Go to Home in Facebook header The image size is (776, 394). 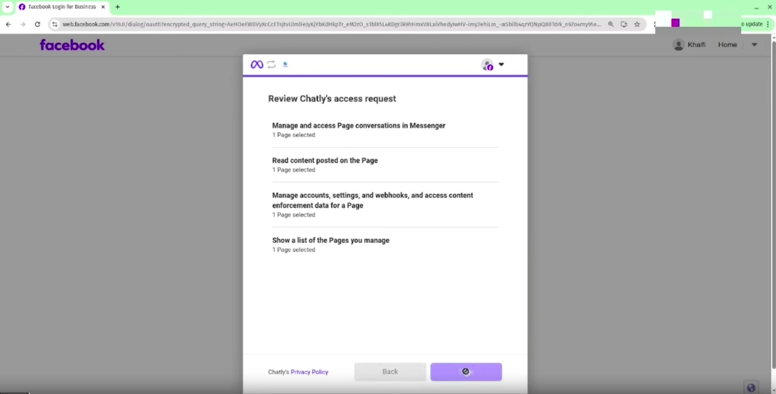pyautogui.click(x=727, y=44)
